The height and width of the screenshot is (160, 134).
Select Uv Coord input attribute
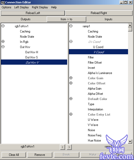point(95,42)
